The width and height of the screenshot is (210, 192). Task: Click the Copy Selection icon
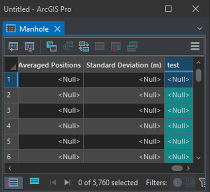click(132, 46)
